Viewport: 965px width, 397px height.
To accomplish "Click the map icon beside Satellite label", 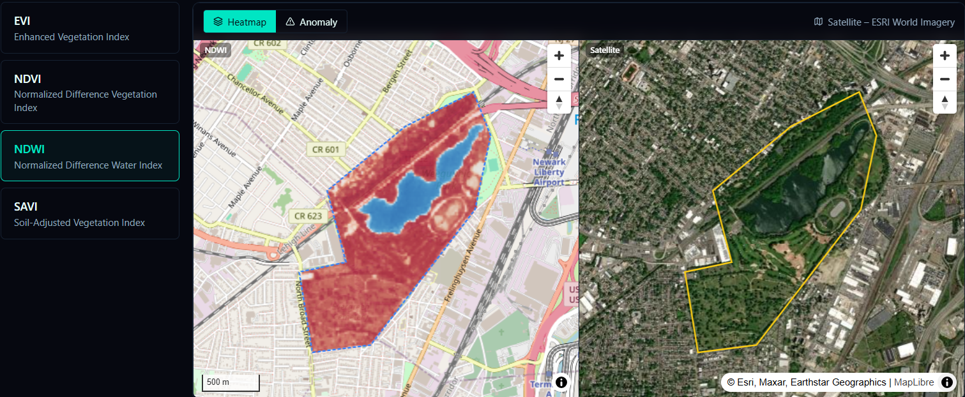I will click(819, 22).
